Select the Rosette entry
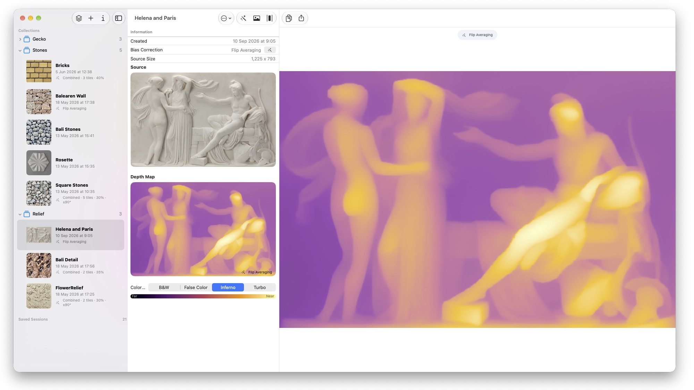This screenshot has width=694, height=390. point(71,163)
